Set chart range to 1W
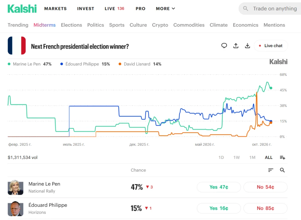 pos(237,157)
